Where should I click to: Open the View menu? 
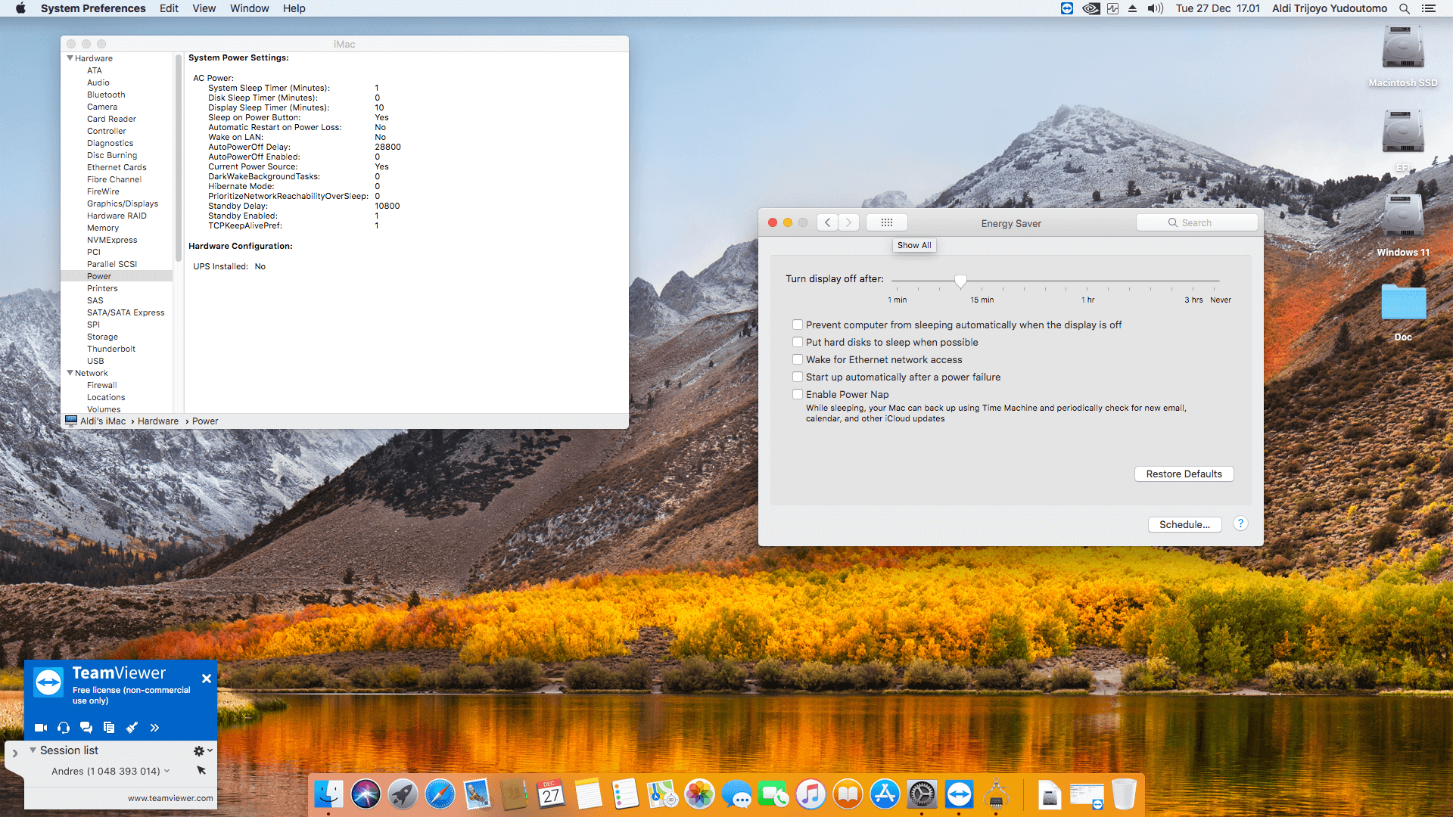[204, 8]
